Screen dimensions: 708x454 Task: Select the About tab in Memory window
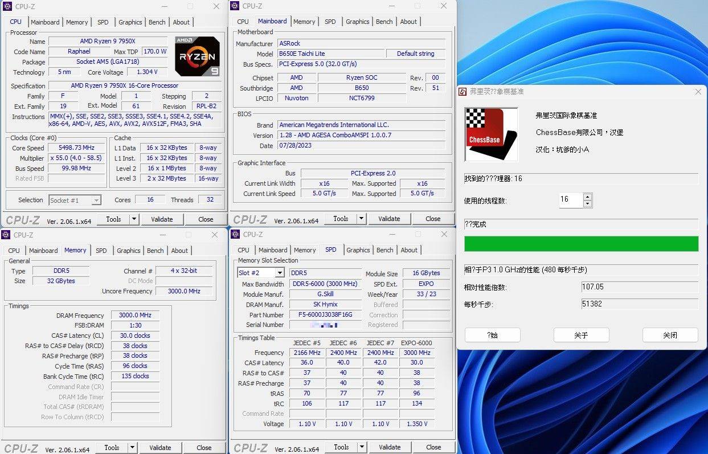(179, 250)
